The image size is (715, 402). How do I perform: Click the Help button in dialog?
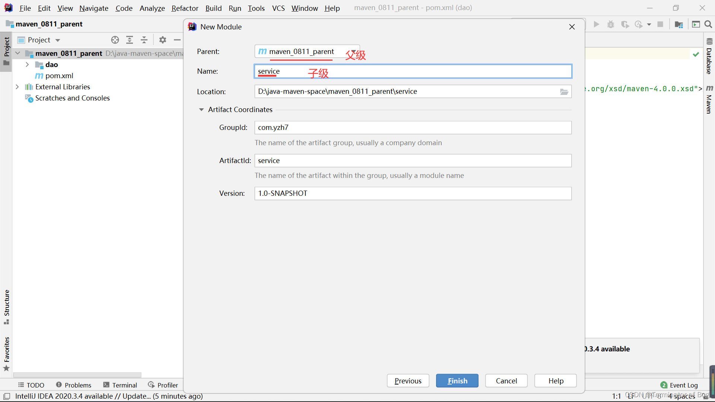pyautogui.click(x=556, y=381)
